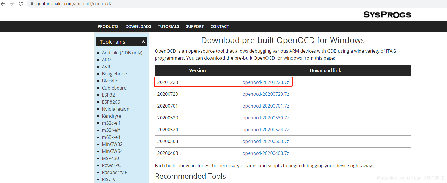Select version cell 20200524
Screen dimensions: 447x183
(197, 130)
